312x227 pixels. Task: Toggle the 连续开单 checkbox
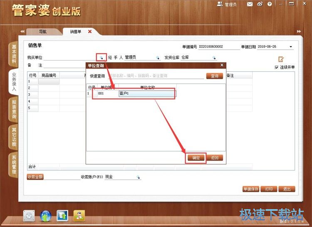click(276, 68)
